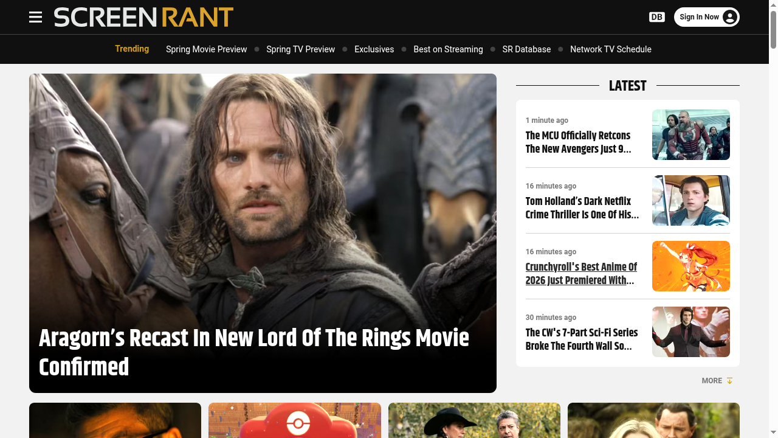Select the Trending tab
778x438 pixels.
pos(132,49)
